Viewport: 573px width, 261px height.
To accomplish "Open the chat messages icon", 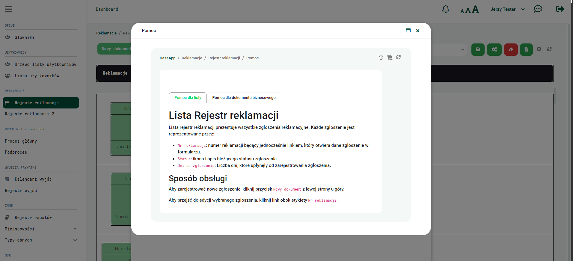I will pyautogui.click(x=538, y=9).
